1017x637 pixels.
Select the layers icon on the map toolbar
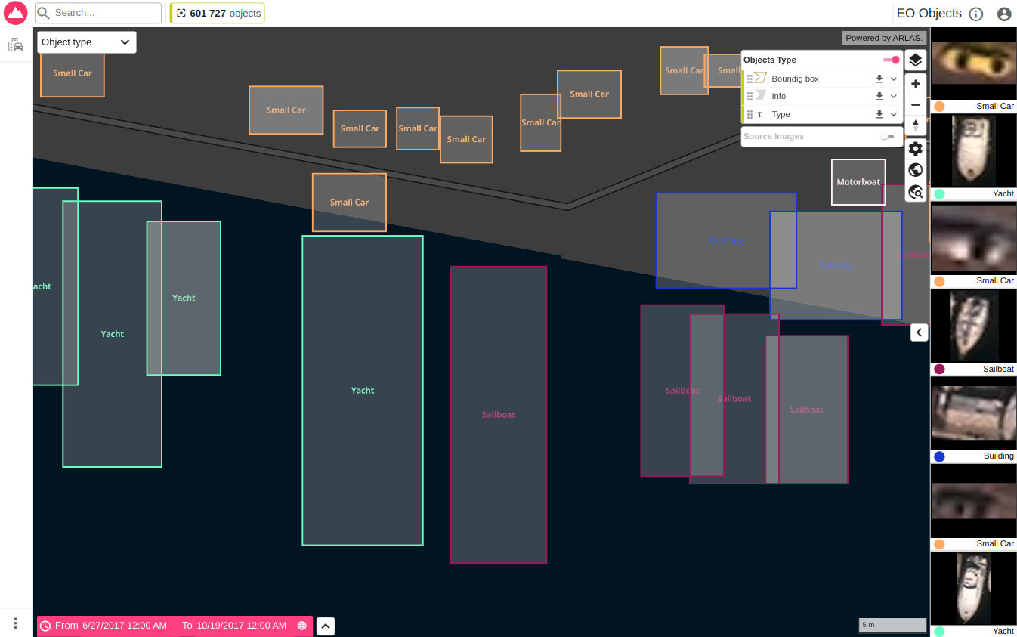click(915, 60)
